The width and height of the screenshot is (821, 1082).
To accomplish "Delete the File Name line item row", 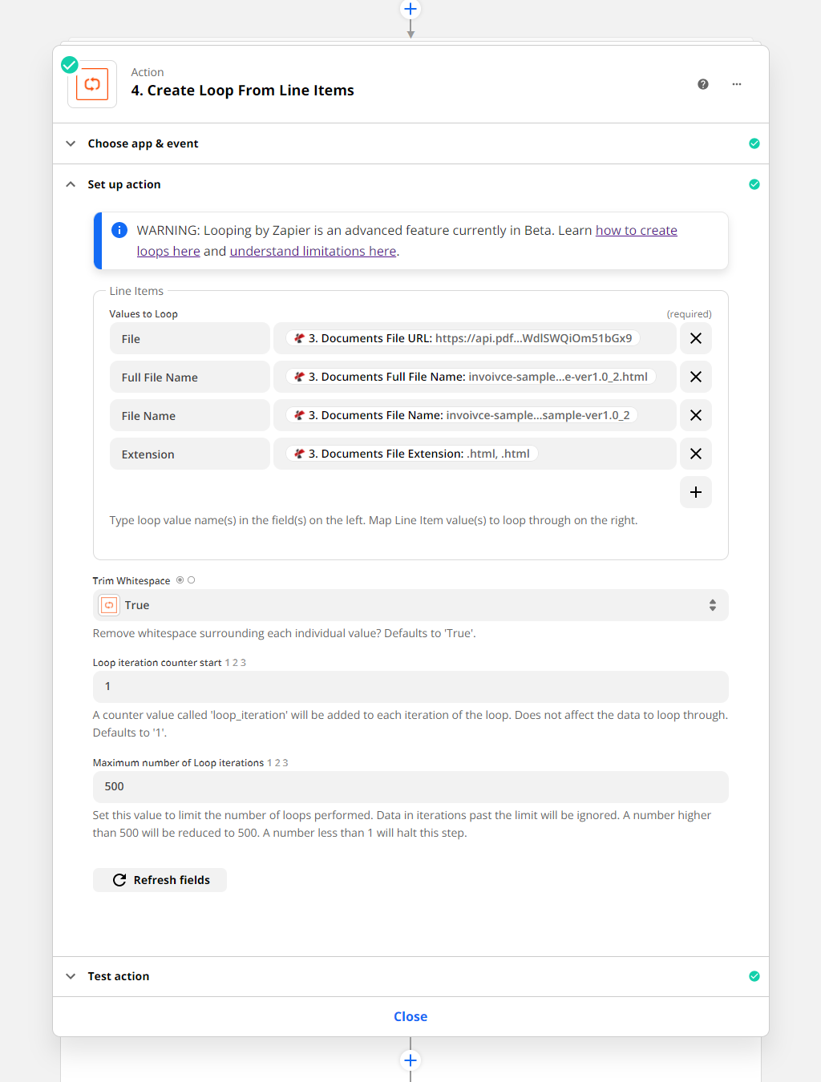I will [695, 415].
